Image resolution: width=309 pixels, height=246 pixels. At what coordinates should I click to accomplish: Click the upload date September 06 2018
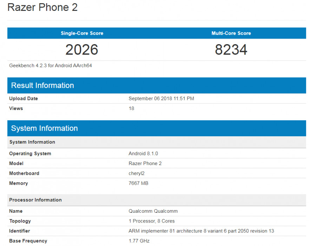point(161,98)
